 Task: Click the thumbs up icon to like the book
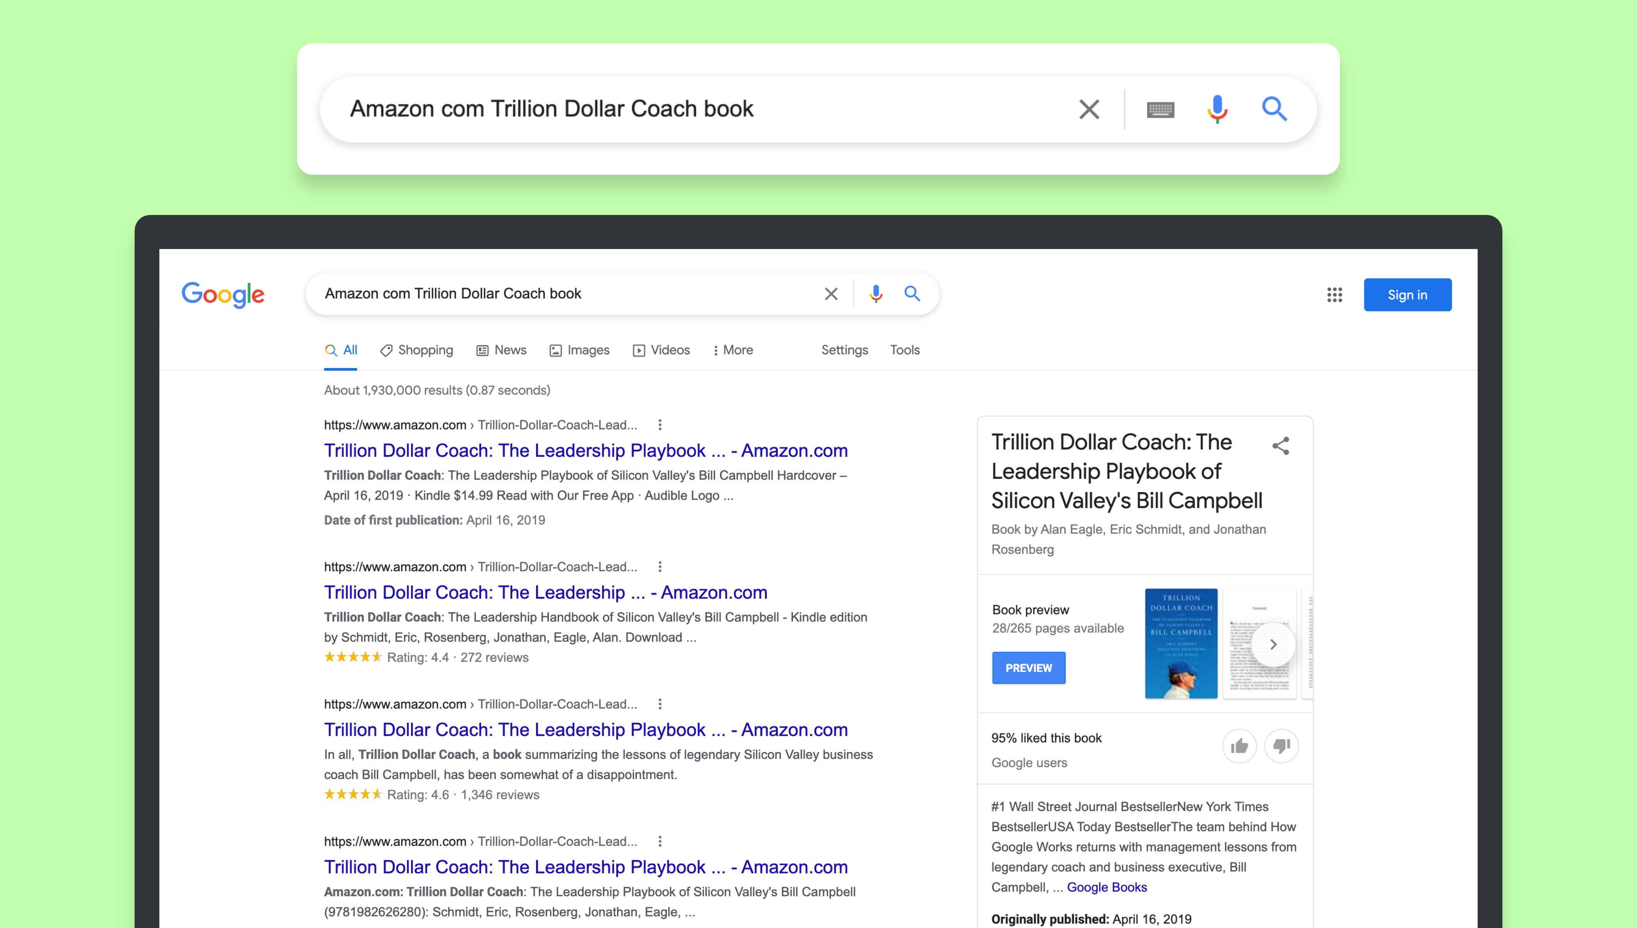1239,746
